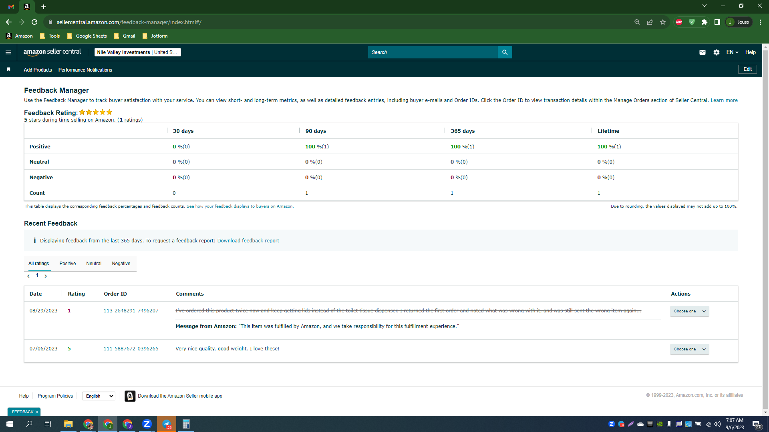Open Windows Start menu

10,424
